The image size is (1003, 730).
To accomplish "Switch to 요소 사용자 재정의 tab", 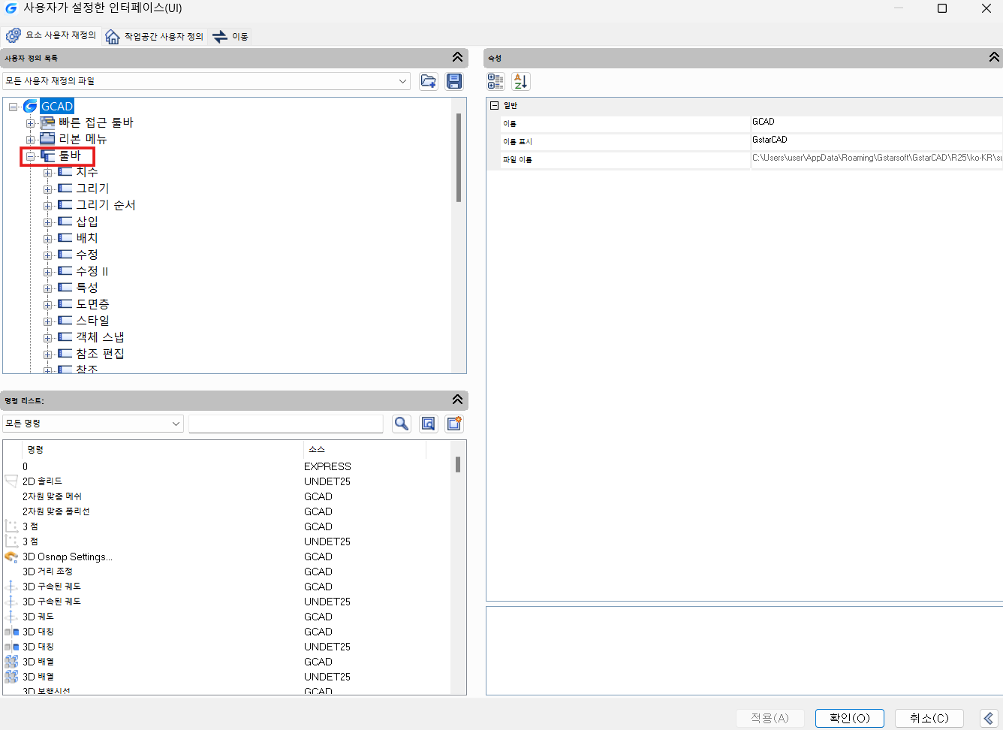I will pyautogui.click(x=51, y=35).
